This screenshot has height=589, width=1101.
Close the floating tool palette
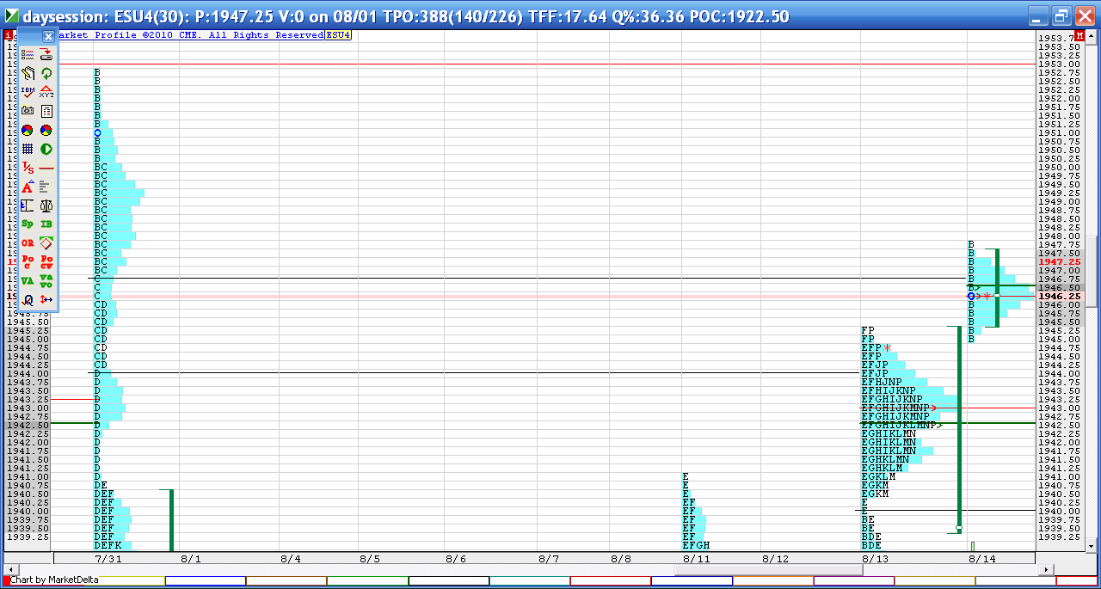48,36
